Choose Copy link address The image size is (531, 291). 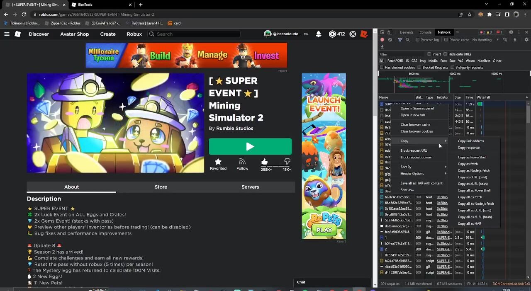click(x=470, y=141)
